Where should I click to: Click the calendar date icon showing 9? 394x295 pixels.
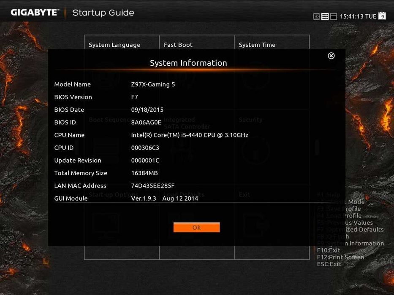[x=382, y=16]
